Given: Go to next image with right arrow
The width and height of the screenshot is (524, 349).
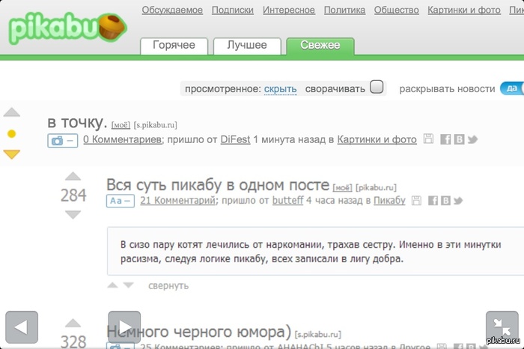Looking at the screenshot, I should pyautogui.click(x=124, y=327).
